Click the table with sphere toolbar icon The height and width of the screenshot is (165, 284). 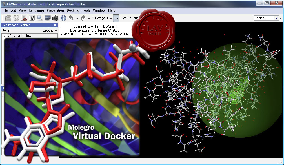24,18
